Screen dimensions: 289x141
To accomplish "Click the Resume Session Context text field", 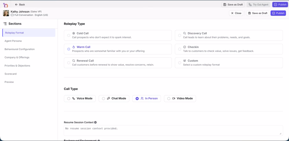I will pyautogui.click(x=173, y=131).
